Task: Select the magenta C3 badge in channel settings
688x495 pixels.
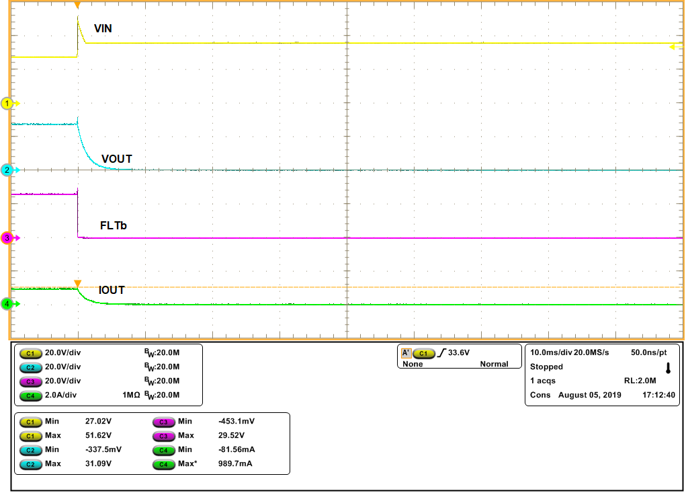Action: tap(29, 381)
